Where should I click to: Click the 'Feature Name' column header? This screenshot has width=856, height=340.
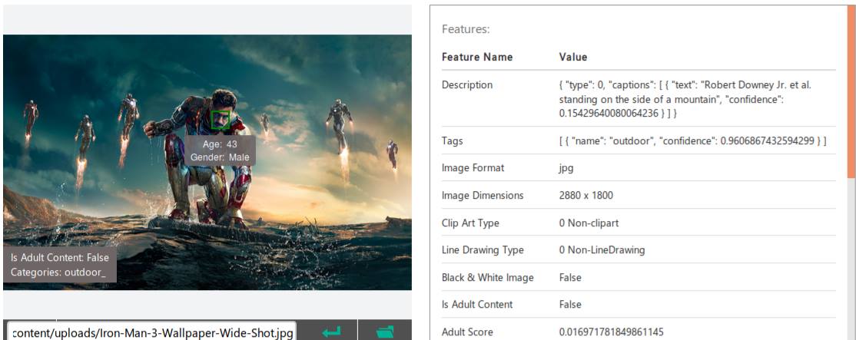(x=477, y=57)
